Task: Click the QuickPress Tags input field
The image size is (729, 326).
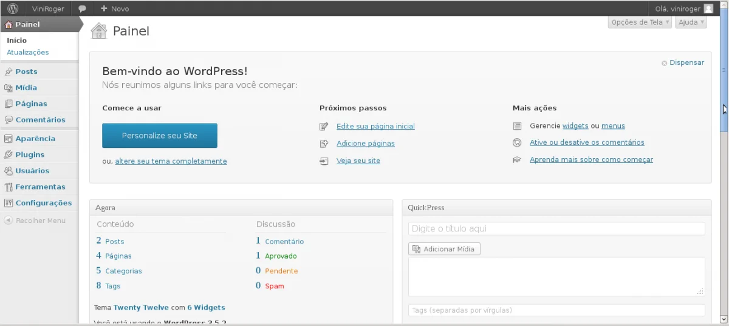Action: (x=556, y=310)
